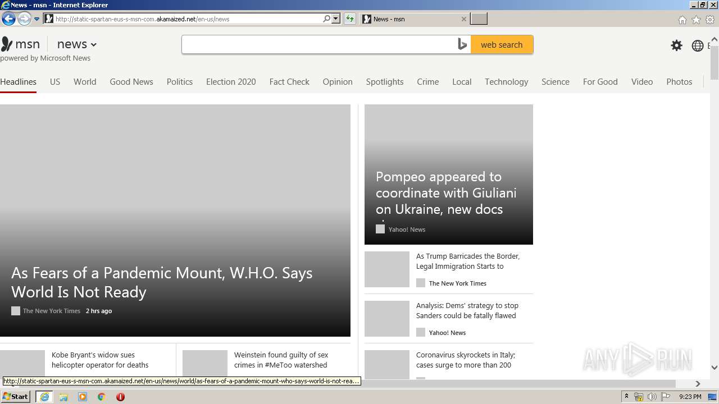
Task: Open the Good News category
Action: (x=131, y=81)
